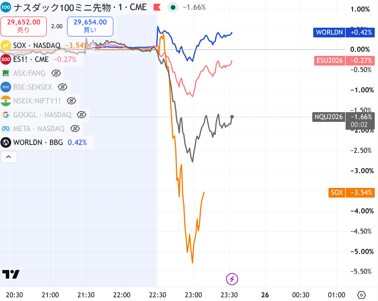
Task: Click the orange SOX price label
Action: click(352, 193)
